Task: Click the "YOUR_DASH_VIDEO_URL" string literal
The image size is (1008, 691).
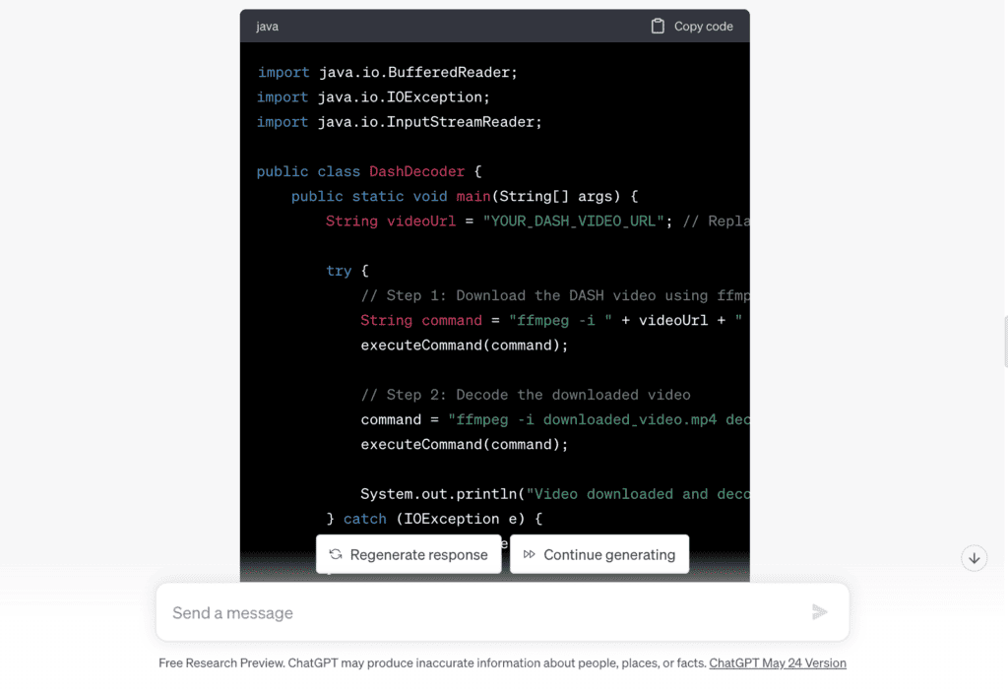Action: [573, 220]
